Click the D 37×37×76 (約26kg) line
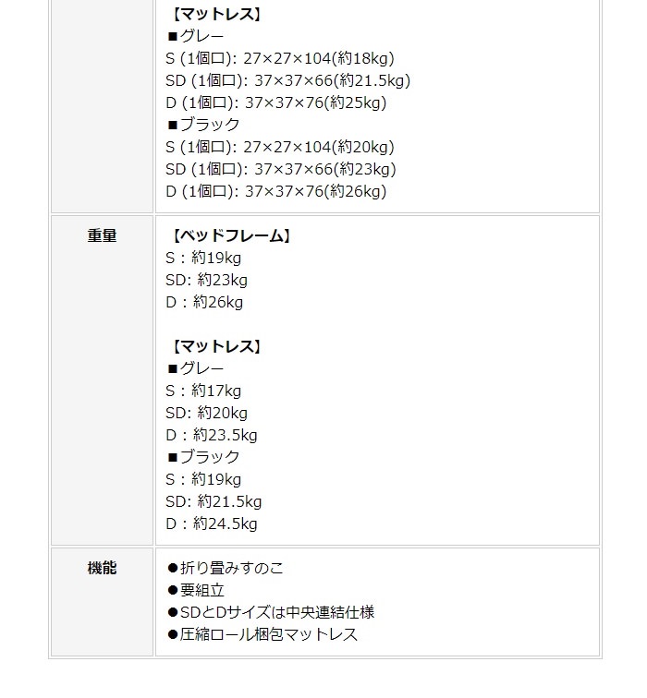This screenshot has width=647, height=698. (275, 191)
